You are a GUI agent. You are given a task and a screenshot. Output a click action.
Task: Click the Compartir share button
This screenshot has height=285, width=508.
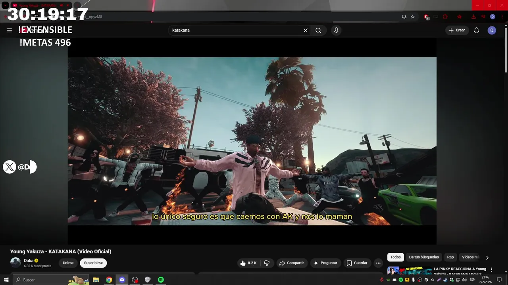pyautogui.click(x=292, y=263)
